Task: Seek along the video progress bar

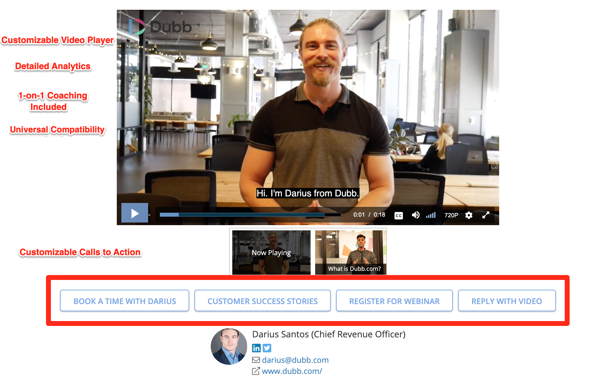Action: (250, 215)
